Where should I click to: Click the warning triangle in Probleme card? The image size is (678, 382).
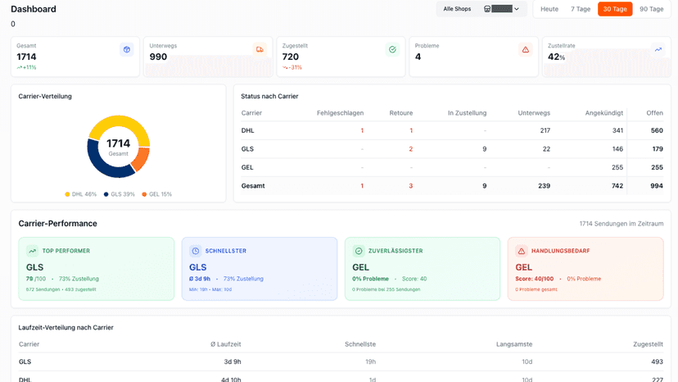tap(526, 50)
